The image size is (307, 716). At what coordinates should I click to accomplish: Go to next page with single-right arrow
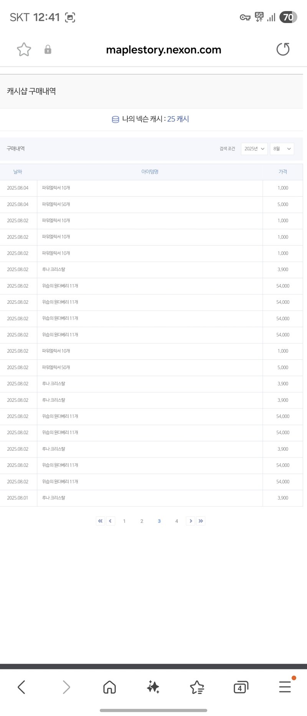click(190, 521)
